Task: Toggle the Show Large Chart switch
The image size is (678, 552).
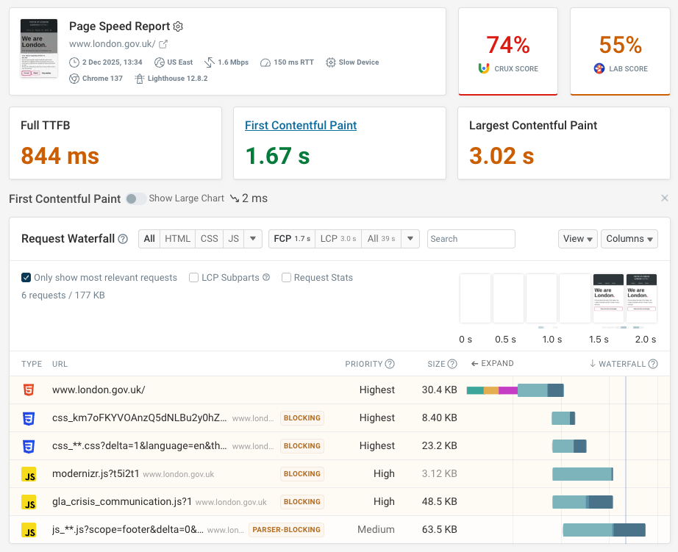Action: click(x=135, y=198)
